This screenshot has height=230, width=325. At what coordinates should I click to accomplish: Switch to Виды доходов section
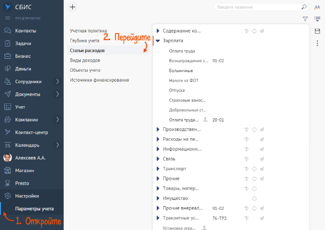pos(85,60)
